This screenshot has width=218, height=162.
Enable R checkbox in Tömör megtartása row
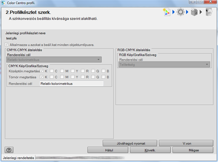(x=83, y=77)
